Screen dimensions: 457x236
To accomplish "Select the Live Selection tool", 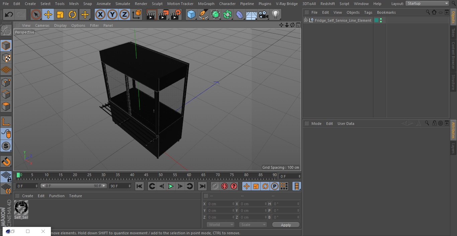I will click(x=36, y=14).
